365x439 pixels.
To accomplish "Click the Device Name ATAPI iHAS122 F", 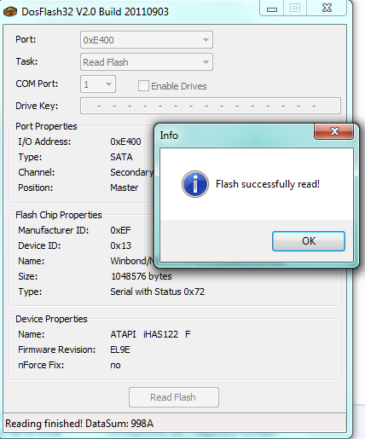I will pos(150,334).
